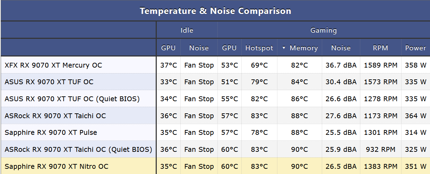This screenshot has height=174, width=430.
Task: Sort by RPM column header
Action: 380,48
